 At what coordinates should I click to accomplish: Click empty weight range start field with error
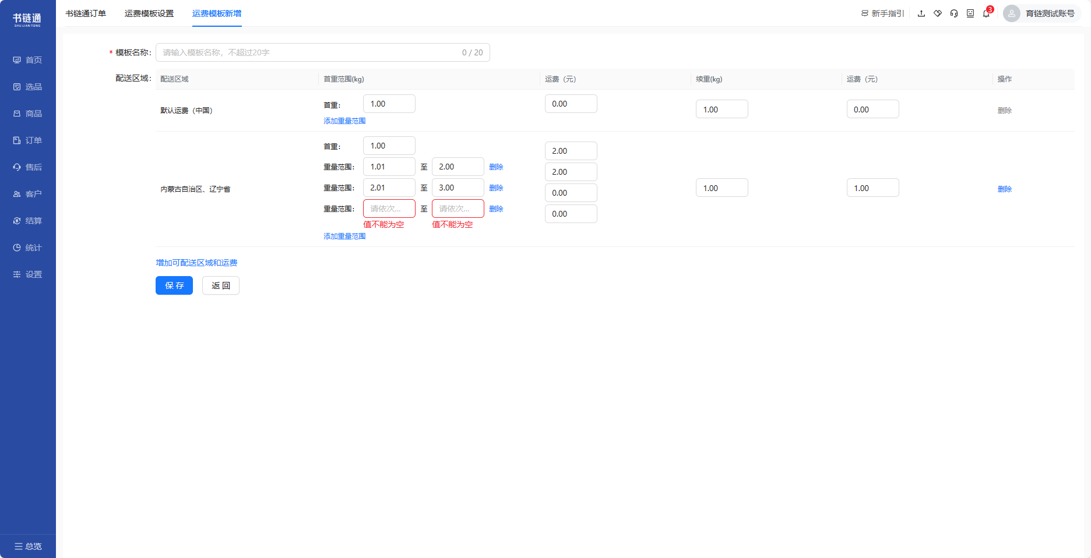pos(389,209)
